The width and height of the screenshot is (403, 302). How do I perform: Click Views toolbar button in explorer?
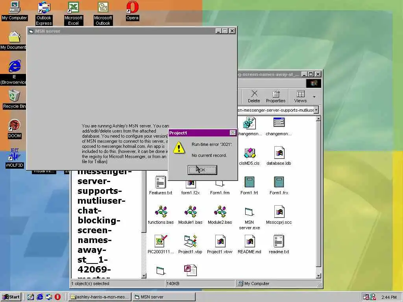(x=300, y=97)
